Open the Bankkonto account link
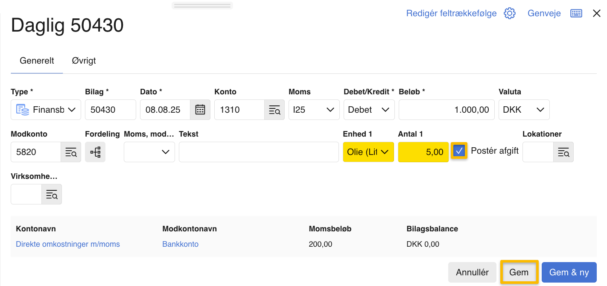607x286 pixels. (x=180, y=244)
